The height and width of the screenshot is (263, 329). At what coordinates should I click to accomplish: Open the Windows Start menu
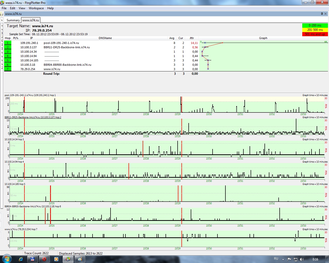point(6,259)
